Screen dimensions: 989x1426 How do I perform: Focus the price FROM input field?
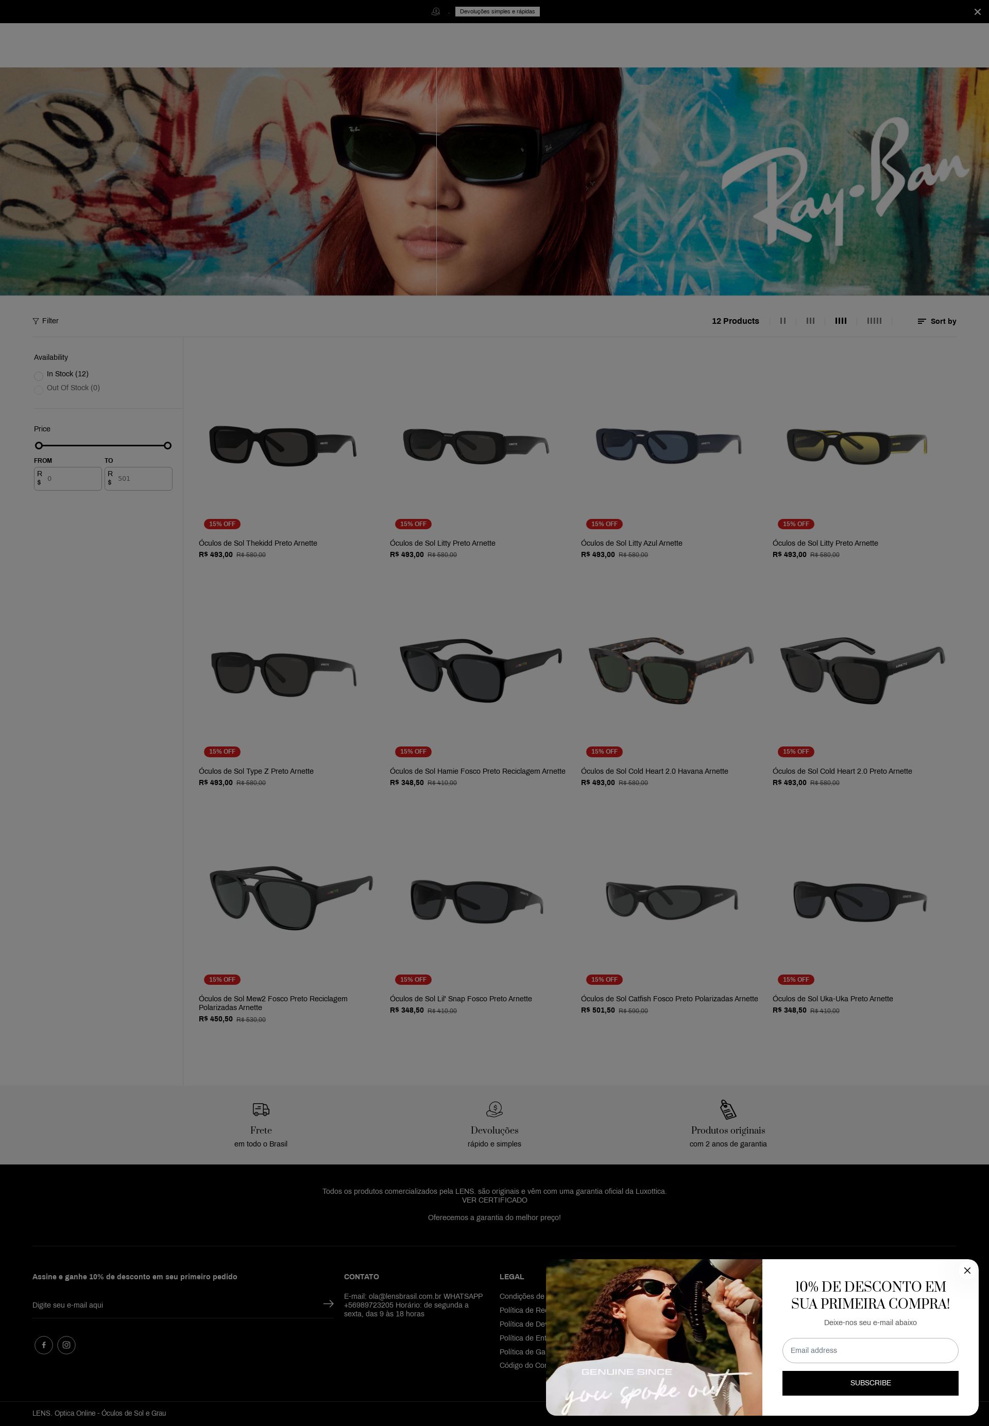(67, 479)
